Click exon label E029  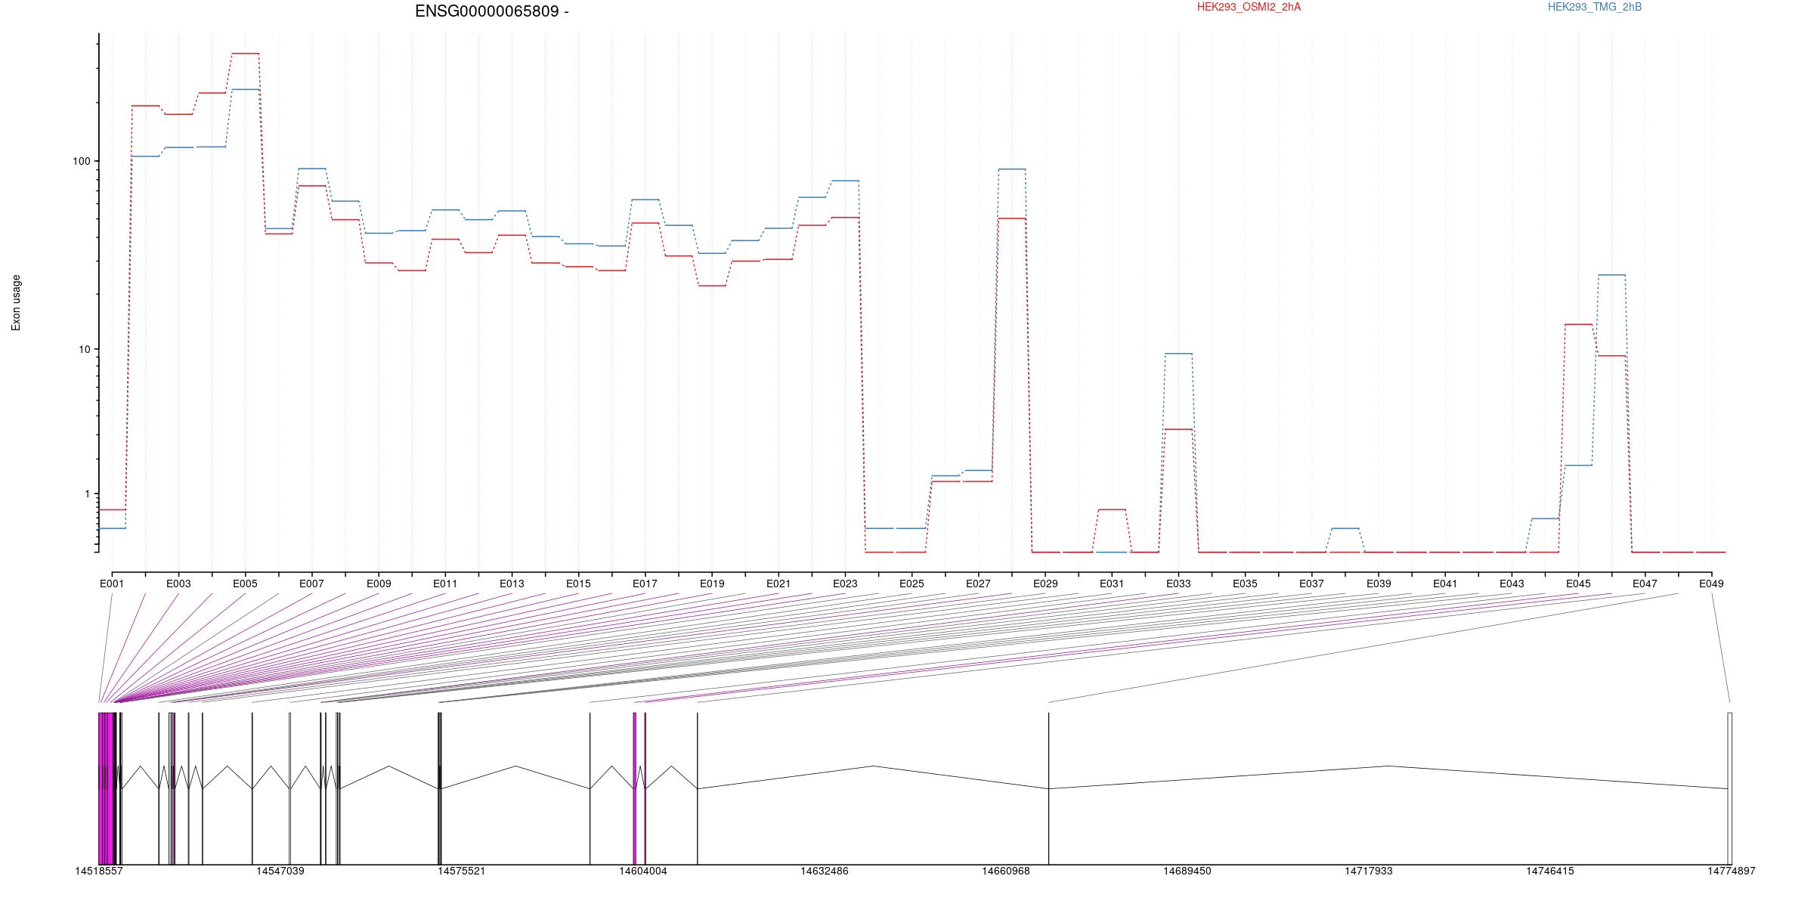1045,584
